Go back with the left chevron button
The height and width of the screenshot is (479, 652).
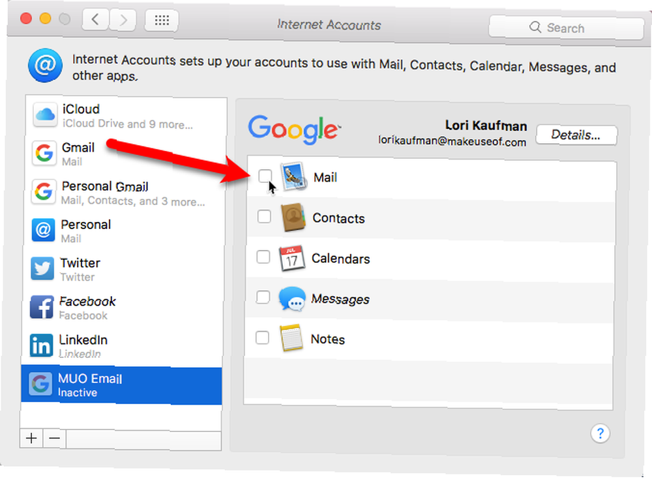(x=96, y=20)
